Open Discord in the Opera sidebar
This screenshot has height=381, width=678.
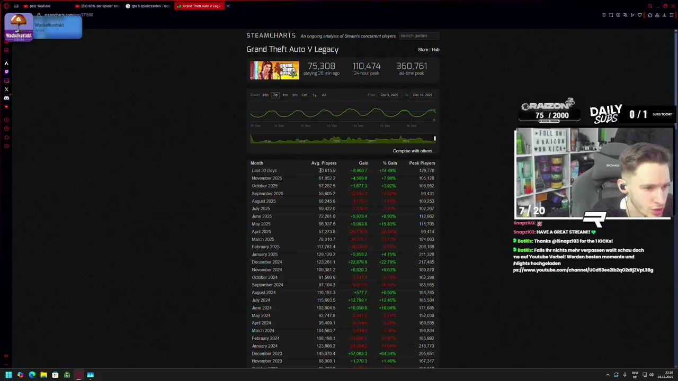[6, 98]
